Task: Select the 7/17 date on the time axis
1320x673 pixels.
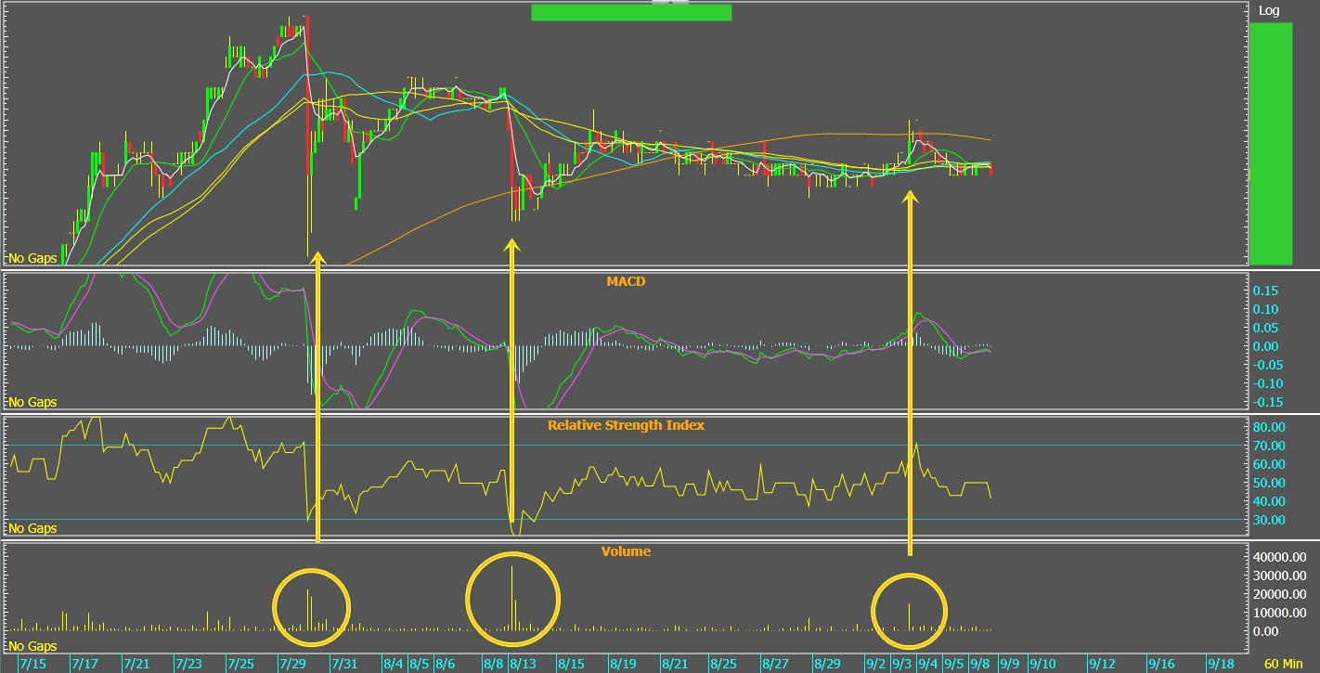Action: (84, 665)
